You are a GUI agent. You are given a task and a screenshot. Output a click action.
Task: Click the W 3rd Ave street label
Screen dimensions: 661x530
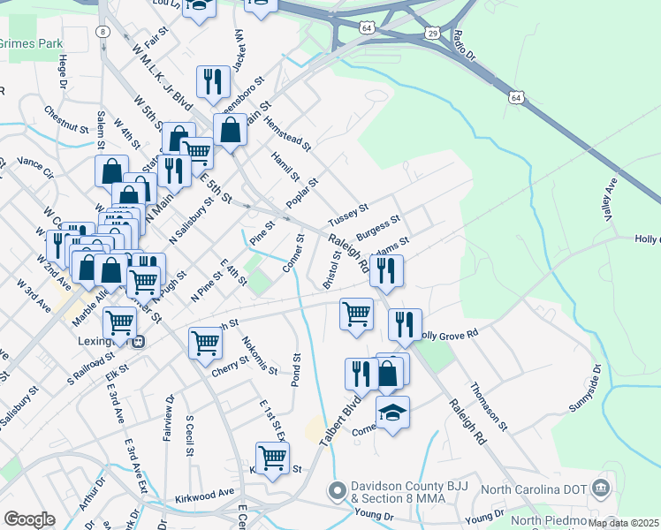(34, 295)
